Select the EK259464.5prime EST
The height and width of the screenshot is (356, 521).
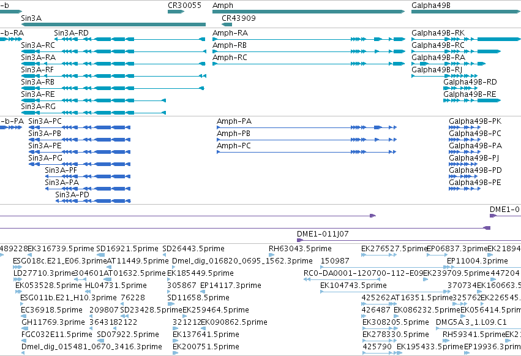[x=184, y=316]
